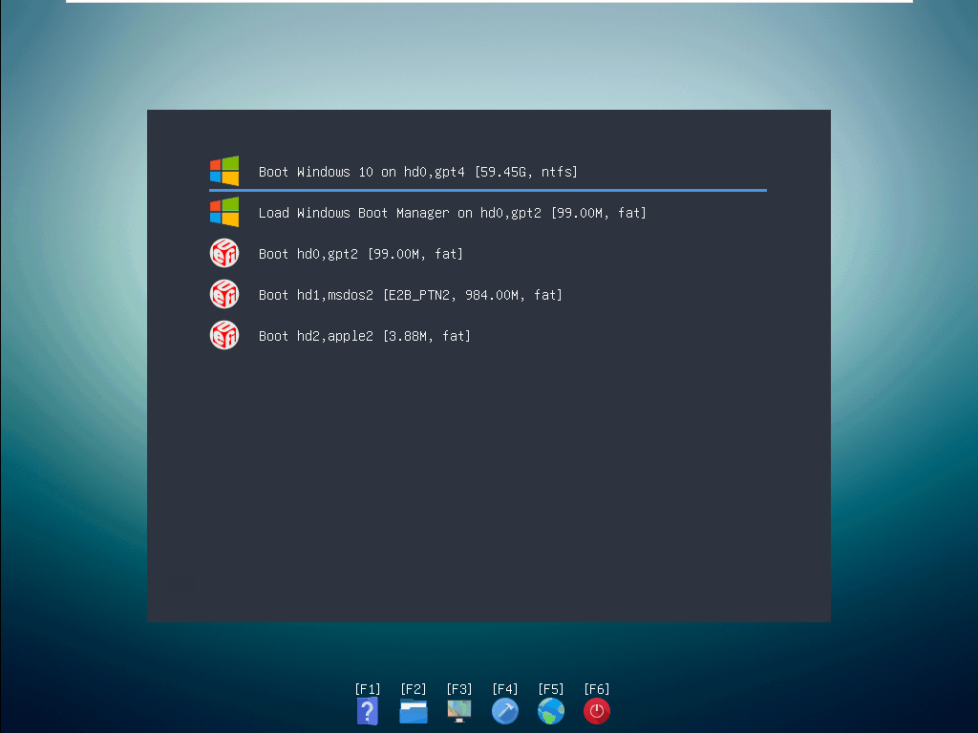
Task: Click the [F1] label
Action: click(x=368, y=689)
